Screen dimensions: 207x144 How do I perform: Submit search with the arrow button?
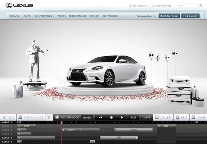pos(201,6)
